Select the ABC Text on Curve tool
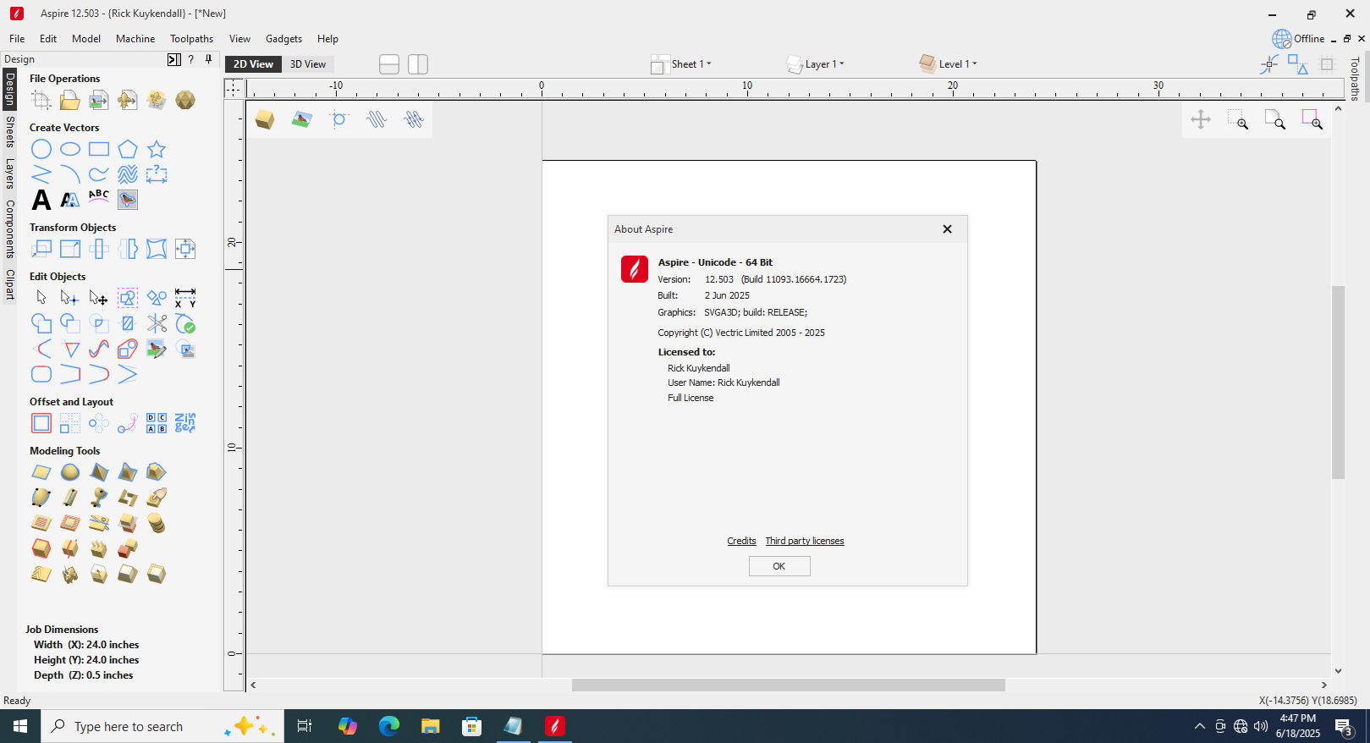 [x=98, y=196]
